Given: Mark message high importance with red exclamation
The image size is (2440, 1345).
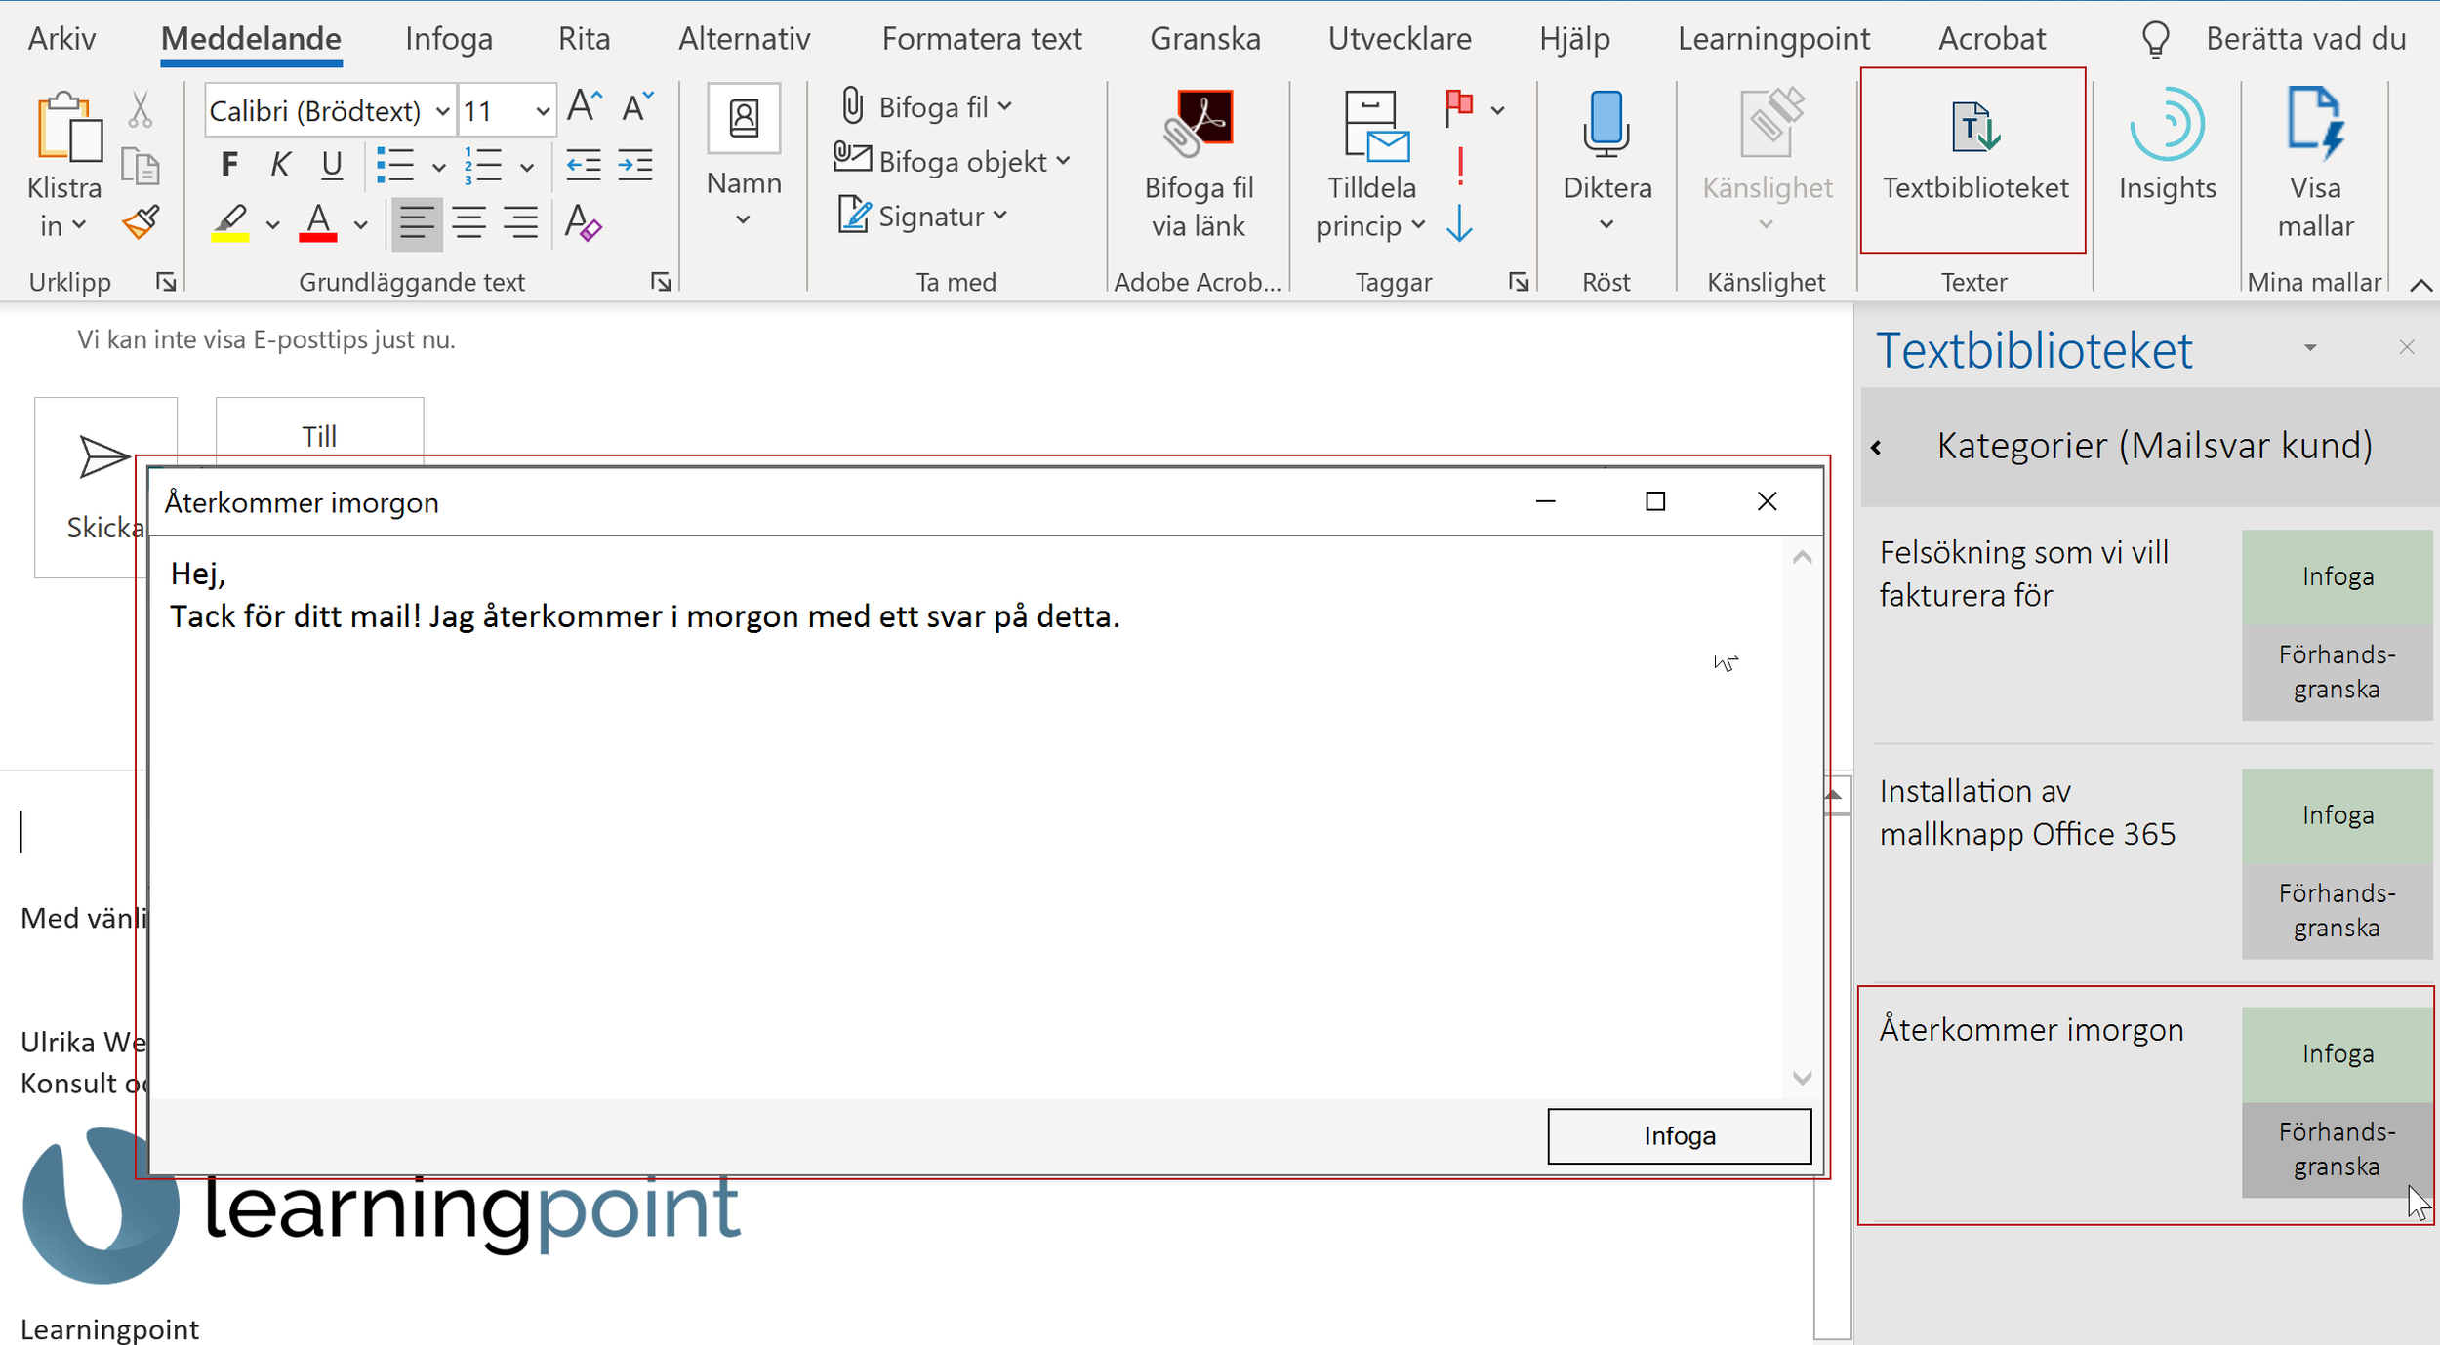Looking at the screenshot, I should [x=1460, y=165].
